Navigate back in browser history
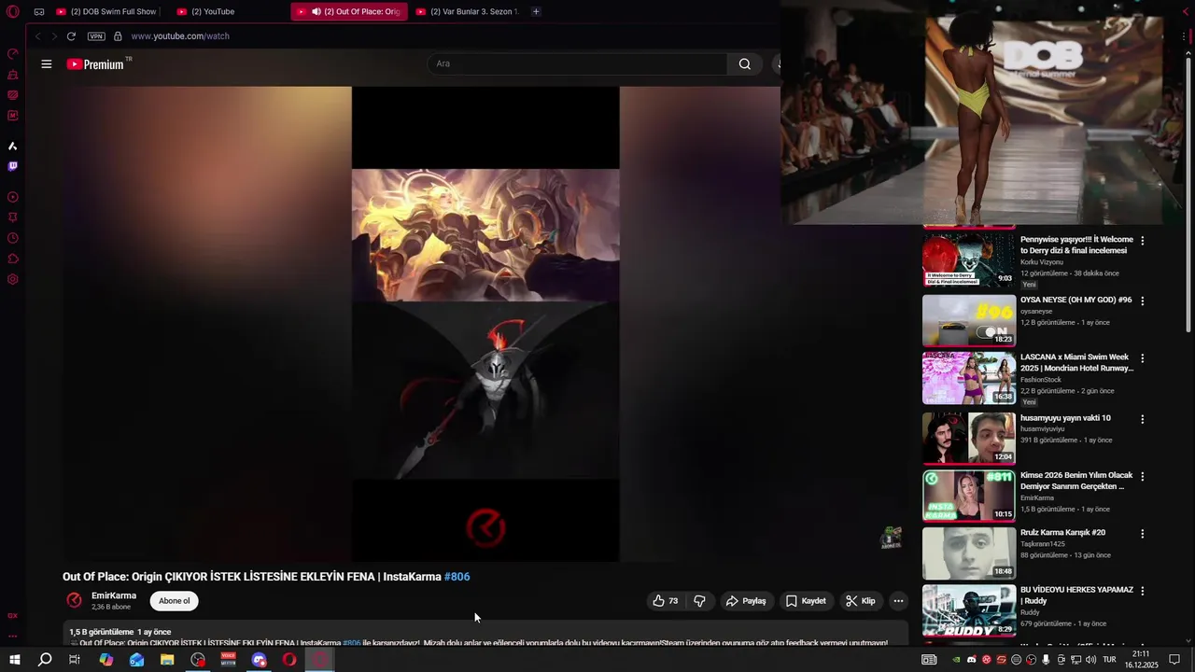Viewport: 1195px width, 672px height. 37,36
